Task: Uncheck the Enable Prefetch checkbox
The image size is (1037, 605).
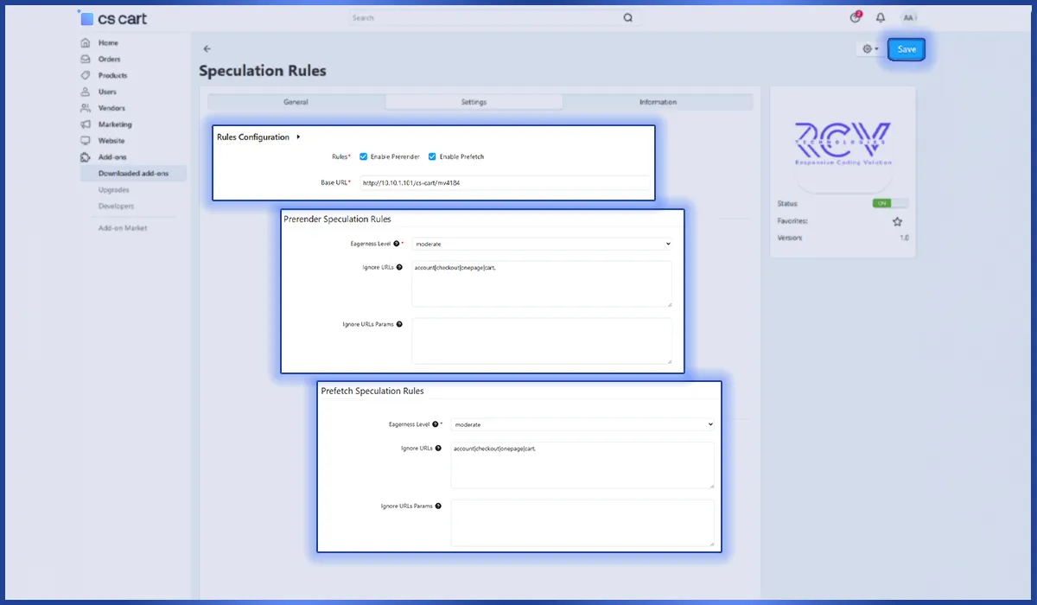Action: pos(432,156)
